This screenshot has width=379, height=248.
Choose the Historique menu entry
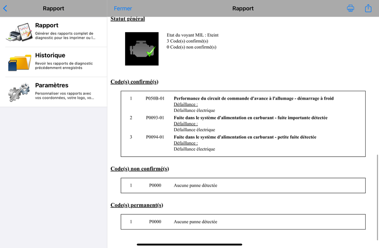54,62
